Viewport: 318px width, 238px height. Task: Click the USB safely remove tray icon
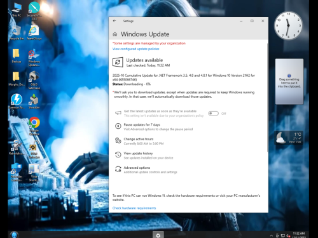pyautogui.click(x=277, y=235)
